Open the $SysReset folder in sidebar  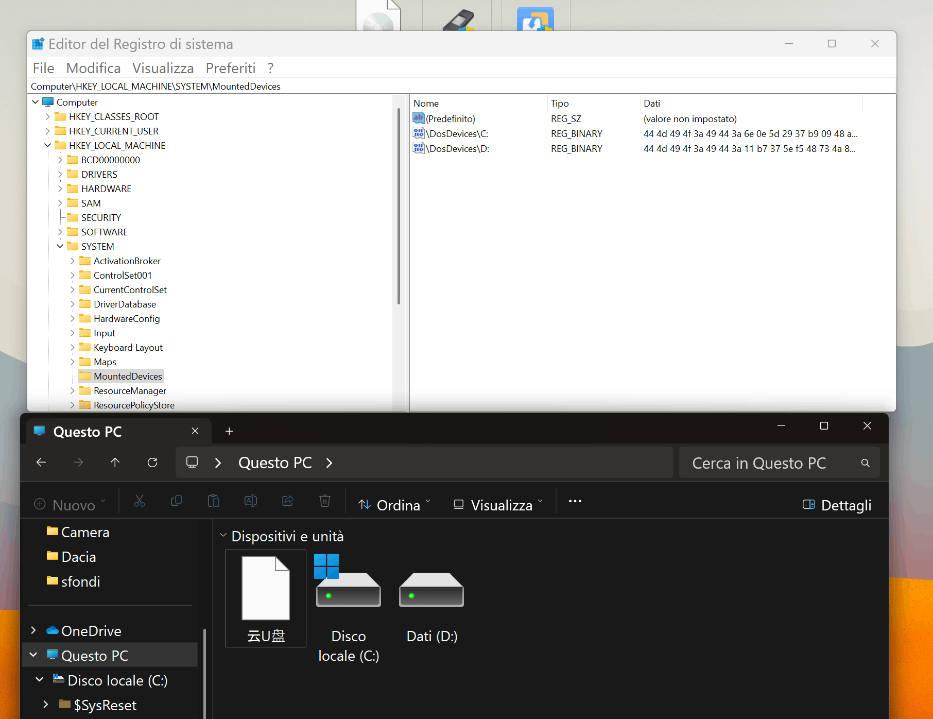coord(98,705)
